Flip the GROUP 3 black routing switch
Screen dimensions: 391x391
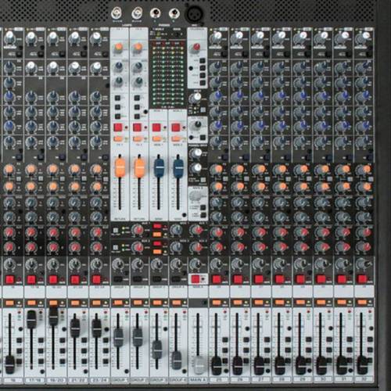[x=156, y=279]
